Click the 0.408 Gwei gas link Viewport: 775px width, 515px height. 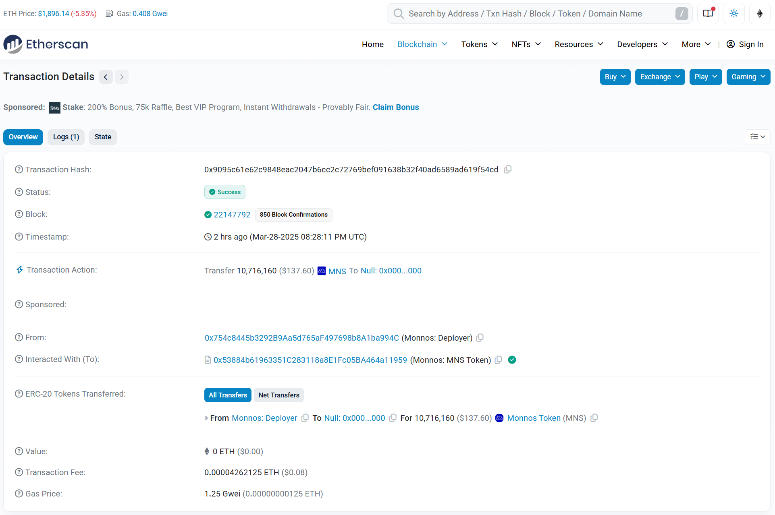pos(150,14)
